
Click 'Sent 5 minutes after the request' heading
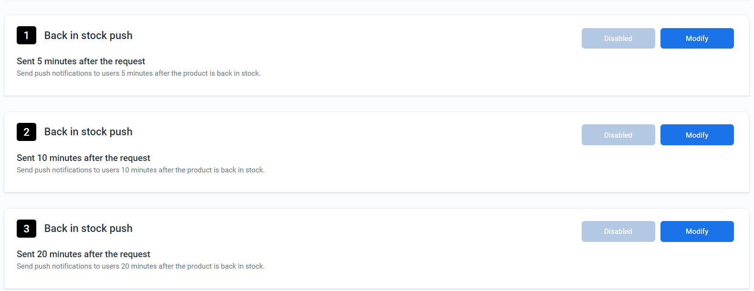(81, 61)
